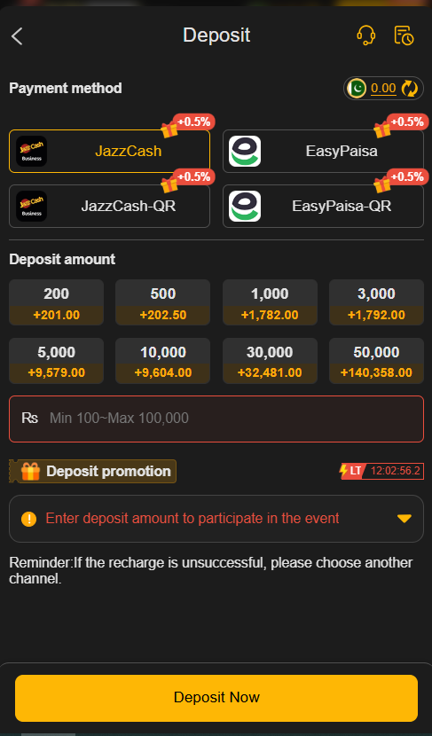Pick the 10,000 deposit amount
Screen dimensions: 432x736
tap(163, 361)
